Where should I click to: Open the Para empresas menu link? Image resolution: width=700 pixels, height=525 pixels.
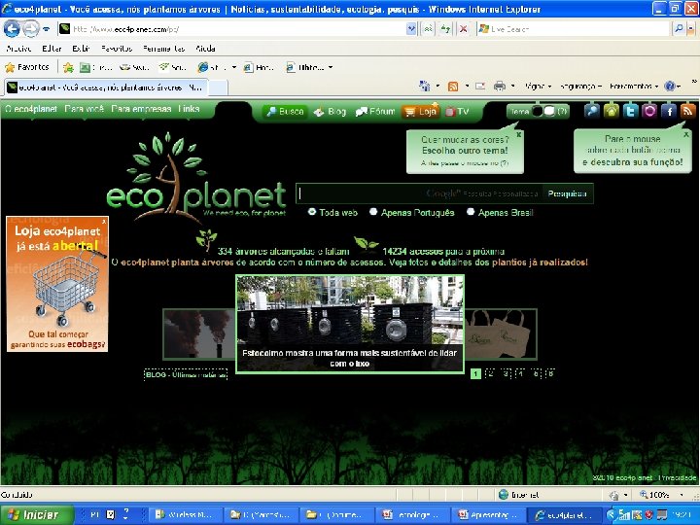[141, 109]
